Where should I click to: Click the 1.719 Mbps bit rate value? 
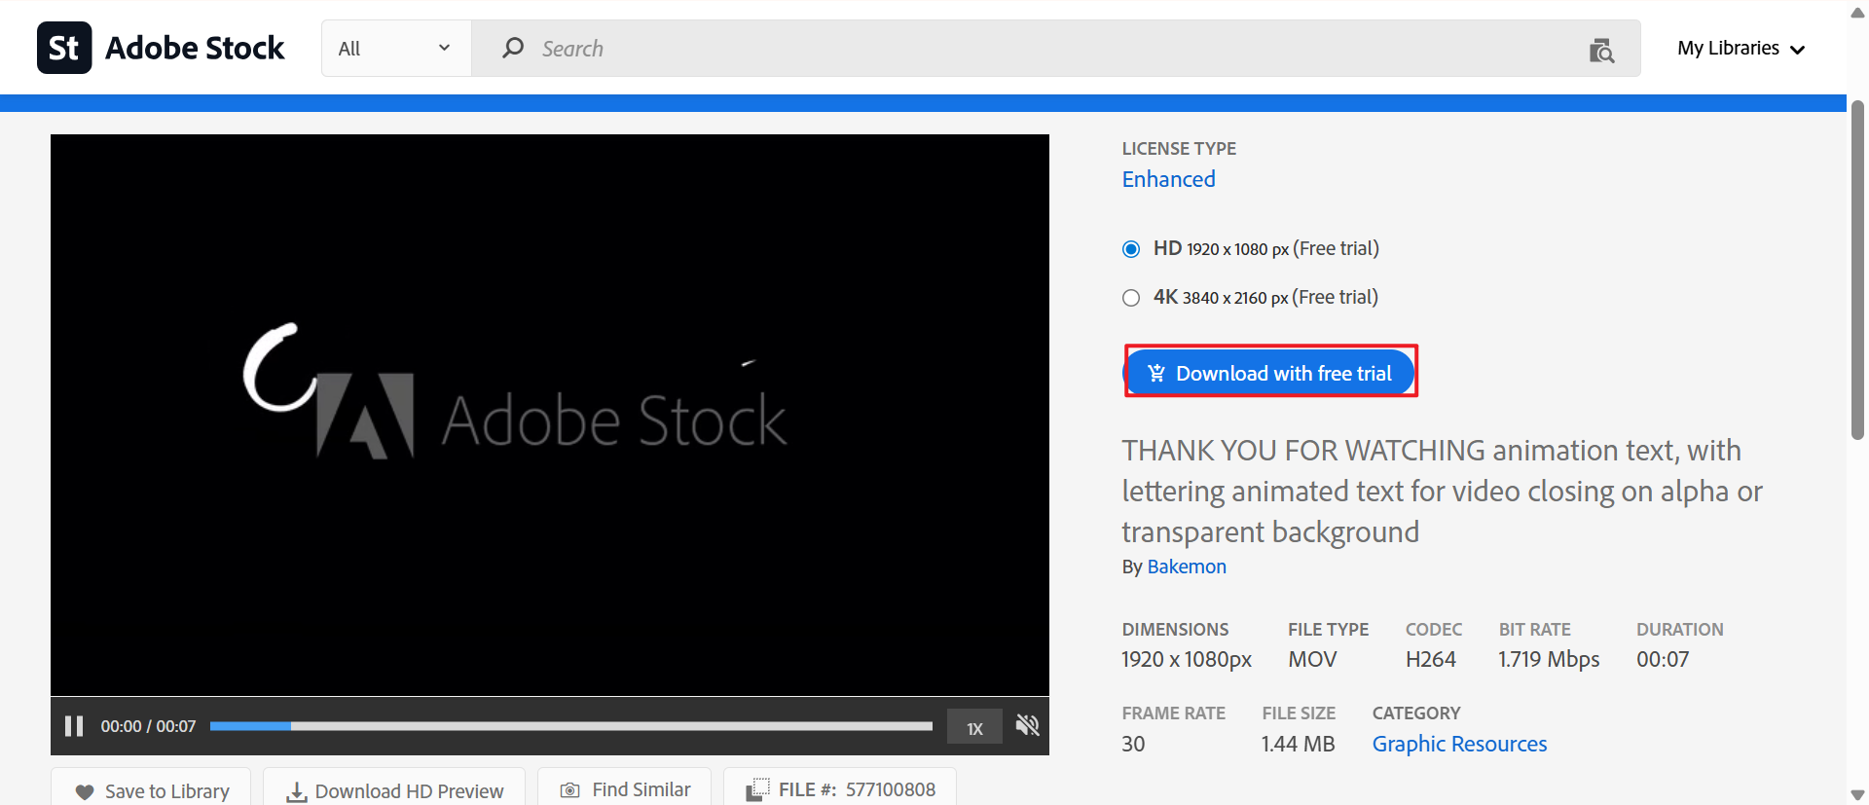[1549, 659]
